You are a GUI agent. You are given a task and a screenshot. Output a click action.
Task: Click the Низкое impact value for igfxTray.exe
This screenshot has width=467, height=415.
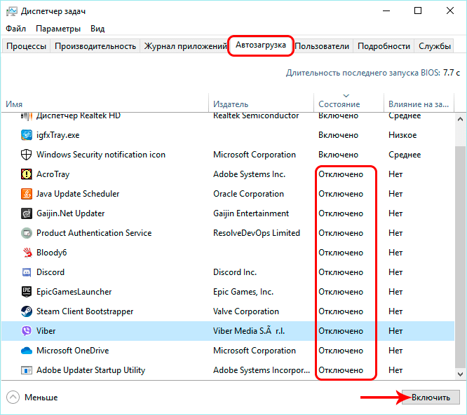(402, 135)
